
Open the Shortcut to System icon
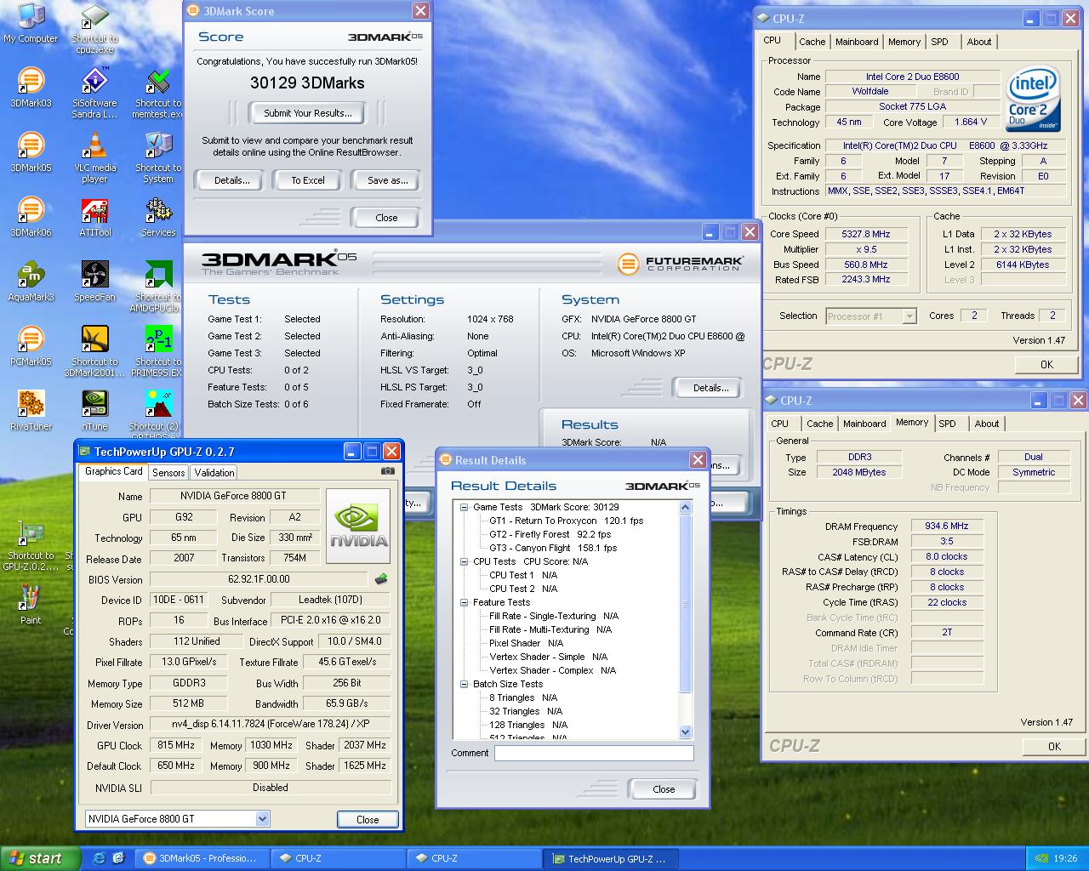point(157,157)
